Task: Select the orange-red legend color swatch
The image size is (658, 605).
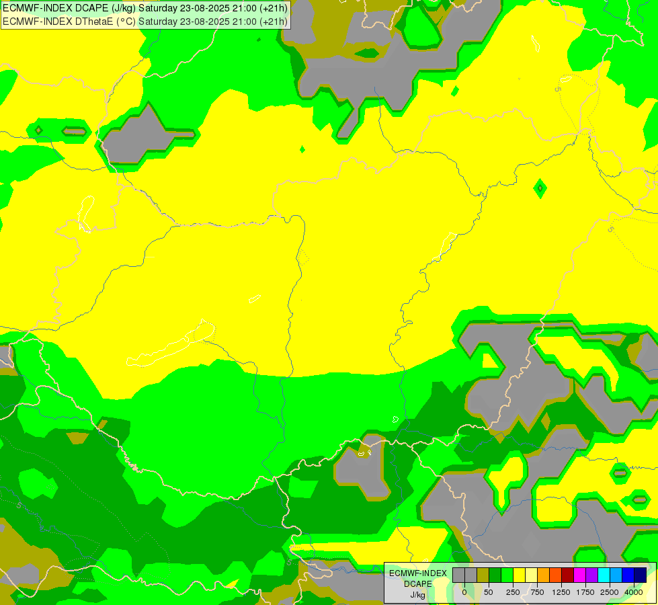Action: (x=555, y=575)
